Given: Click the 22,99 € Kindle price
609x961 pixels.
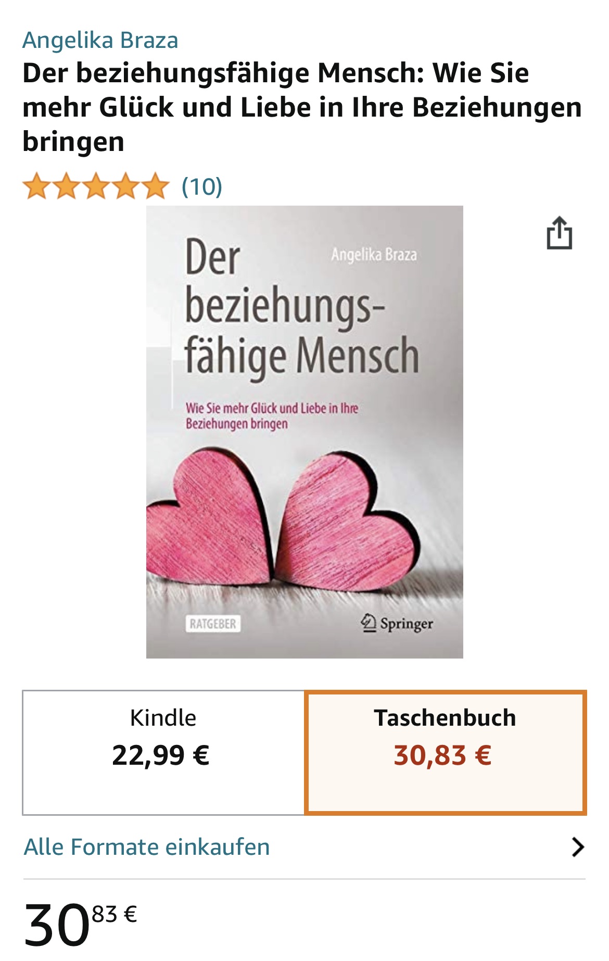Looking at the screenshot, I should (x=161, y=755).
